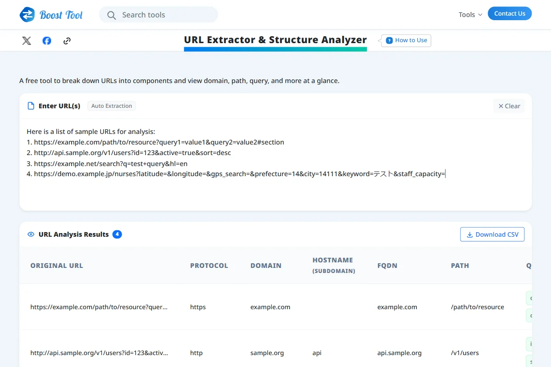Click the search magnifier icon
This screenshot has height=367, width=551.
click(112, 15)
